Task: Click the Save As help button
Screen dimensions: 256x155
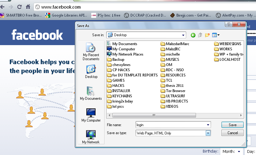Action: [x=228, y=24]
